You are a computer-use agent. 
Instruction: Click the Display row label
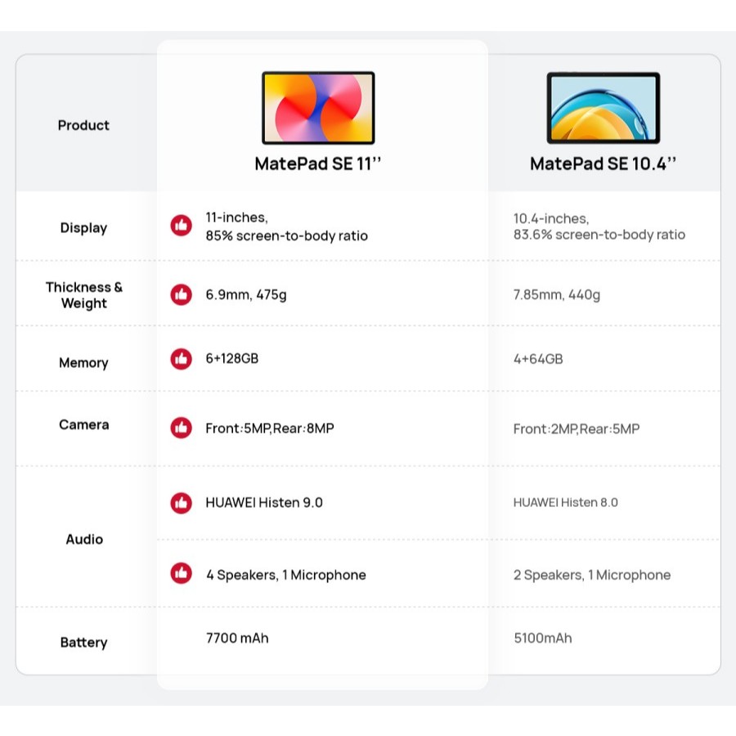click(x=83, y=228)
